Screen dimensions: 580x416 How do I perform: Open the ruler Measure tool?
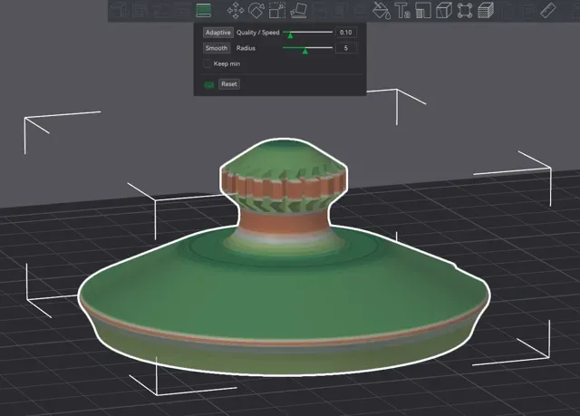click(548, 10)
